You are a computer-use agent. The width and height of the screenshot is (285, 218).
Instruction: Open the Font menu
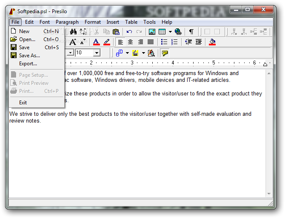pyautogui.click(x=45, y=22)
